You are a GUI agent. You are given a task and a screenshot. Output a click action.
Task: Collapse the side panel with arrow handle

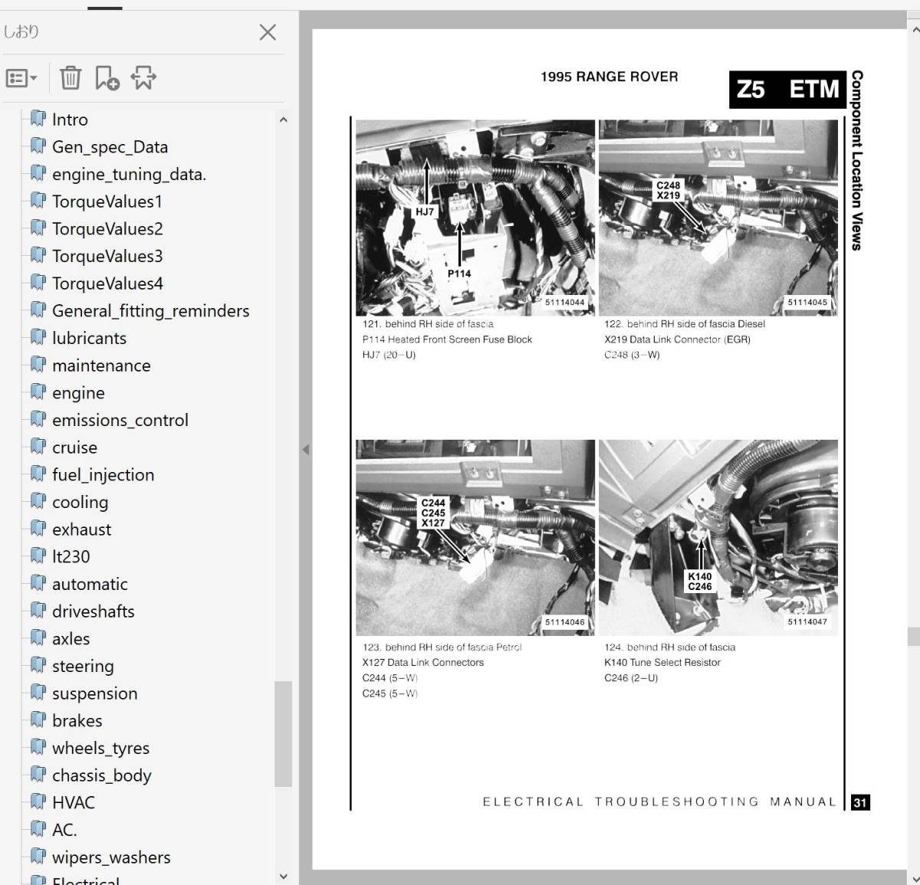[x=305, y=449]
